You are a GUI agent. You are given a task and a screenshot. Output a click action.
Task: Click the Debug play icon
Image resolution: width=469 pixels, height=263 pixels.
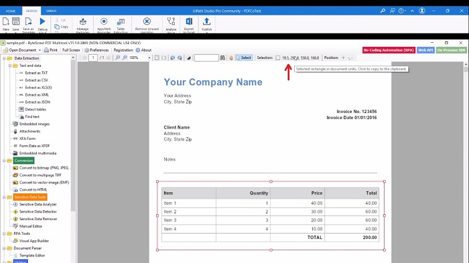42,21
